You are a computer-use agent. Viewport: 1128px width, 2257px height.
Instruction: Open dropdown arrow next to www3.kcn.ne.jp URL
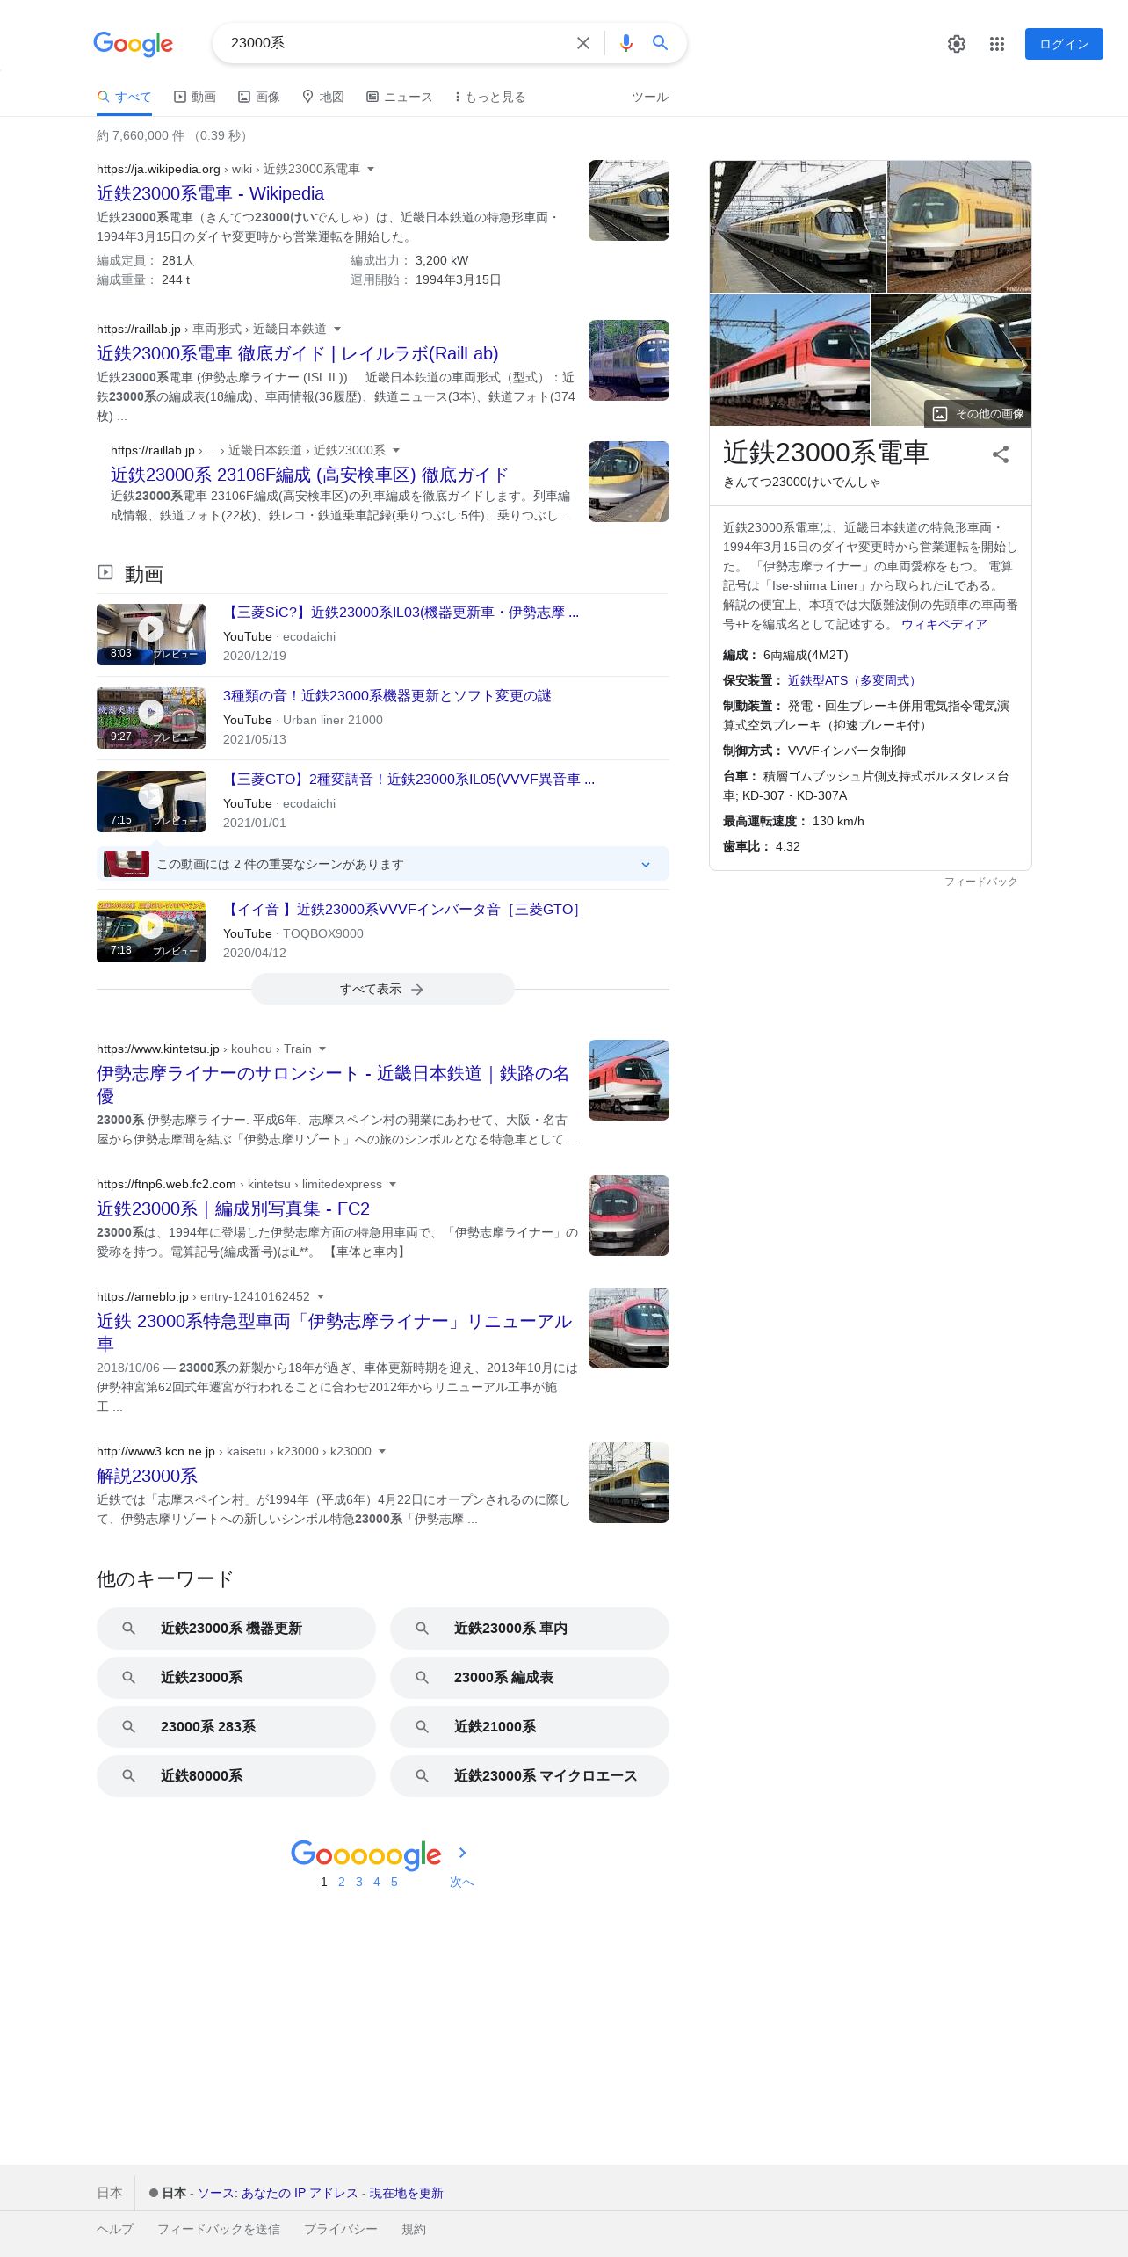coord(382,1451)
